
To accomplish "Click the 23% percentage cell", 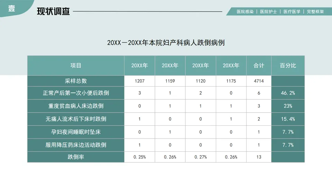I will [x=288, y=106].
